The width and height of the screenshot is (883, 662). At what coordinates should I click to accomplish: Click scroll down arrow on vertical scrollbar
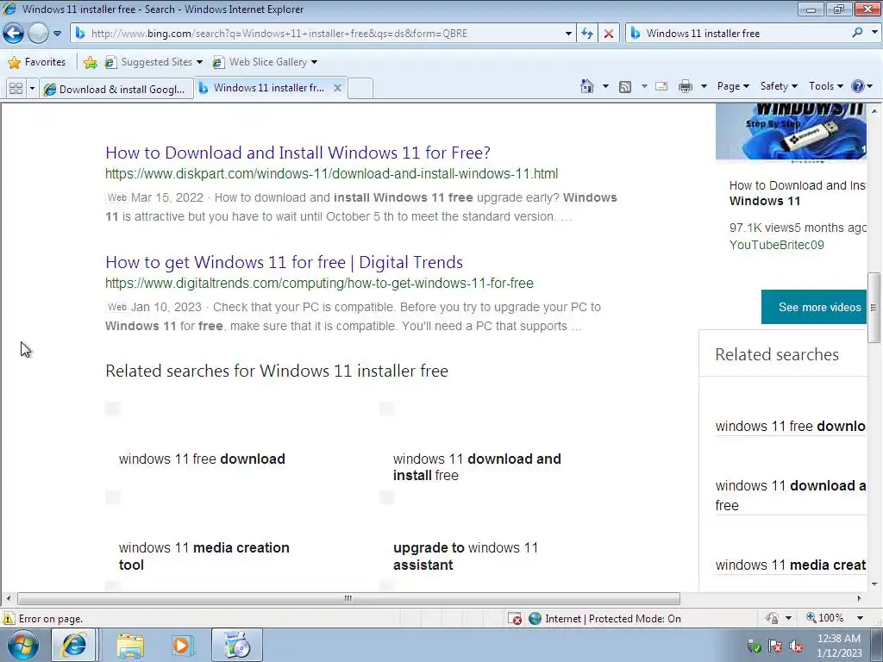coord(874,584)
